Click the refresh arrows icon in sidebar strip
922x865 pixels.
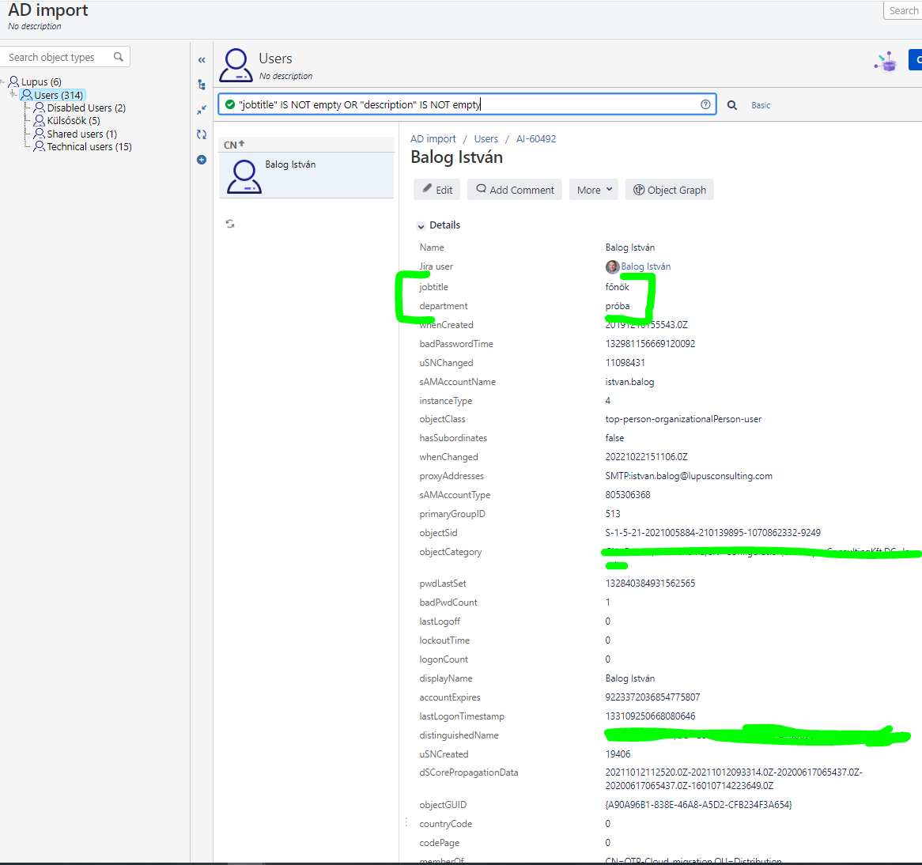click(202, 134)
